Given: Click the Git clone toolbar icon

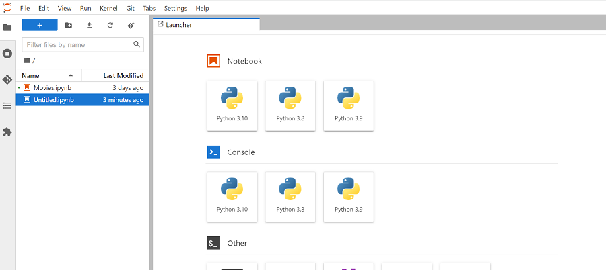Looking at the screenshot, I should (131, 25).
